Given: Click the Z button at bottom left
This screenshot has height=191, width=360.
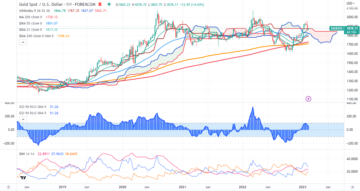Looking at the screenshot, I should pyautogui.click(x=8, y=187).
